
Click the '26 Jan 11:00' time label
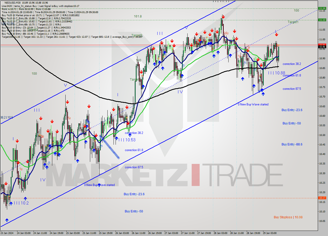139,233
